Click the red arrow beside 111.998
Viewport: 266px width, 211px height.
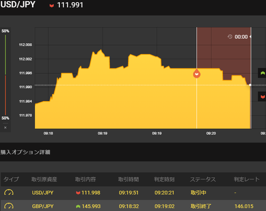pos(78,193)
